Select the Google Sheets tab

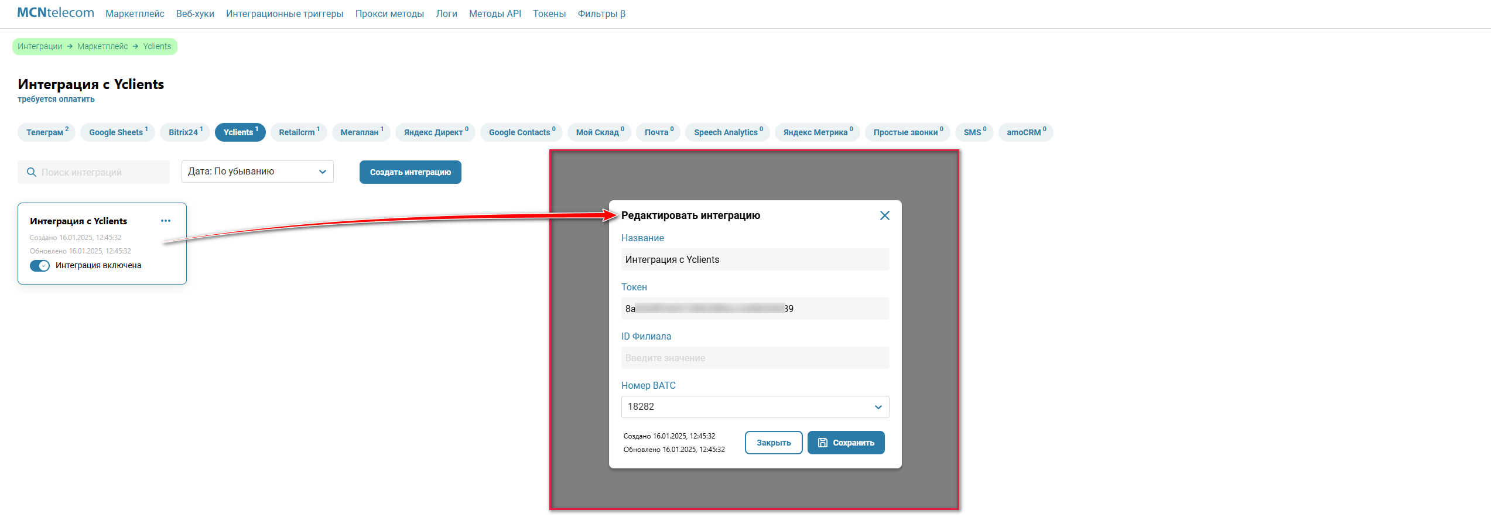tap(118, 132)
